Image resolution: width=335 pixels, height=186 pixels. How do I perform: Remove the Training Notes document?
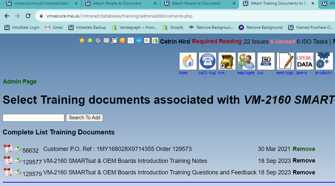(304, 161)
